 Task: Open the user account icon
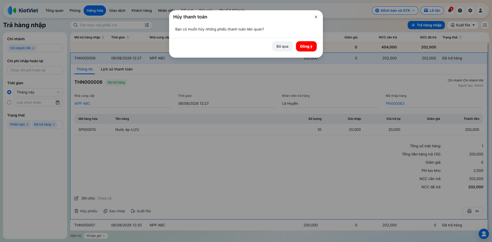(480, 10)
